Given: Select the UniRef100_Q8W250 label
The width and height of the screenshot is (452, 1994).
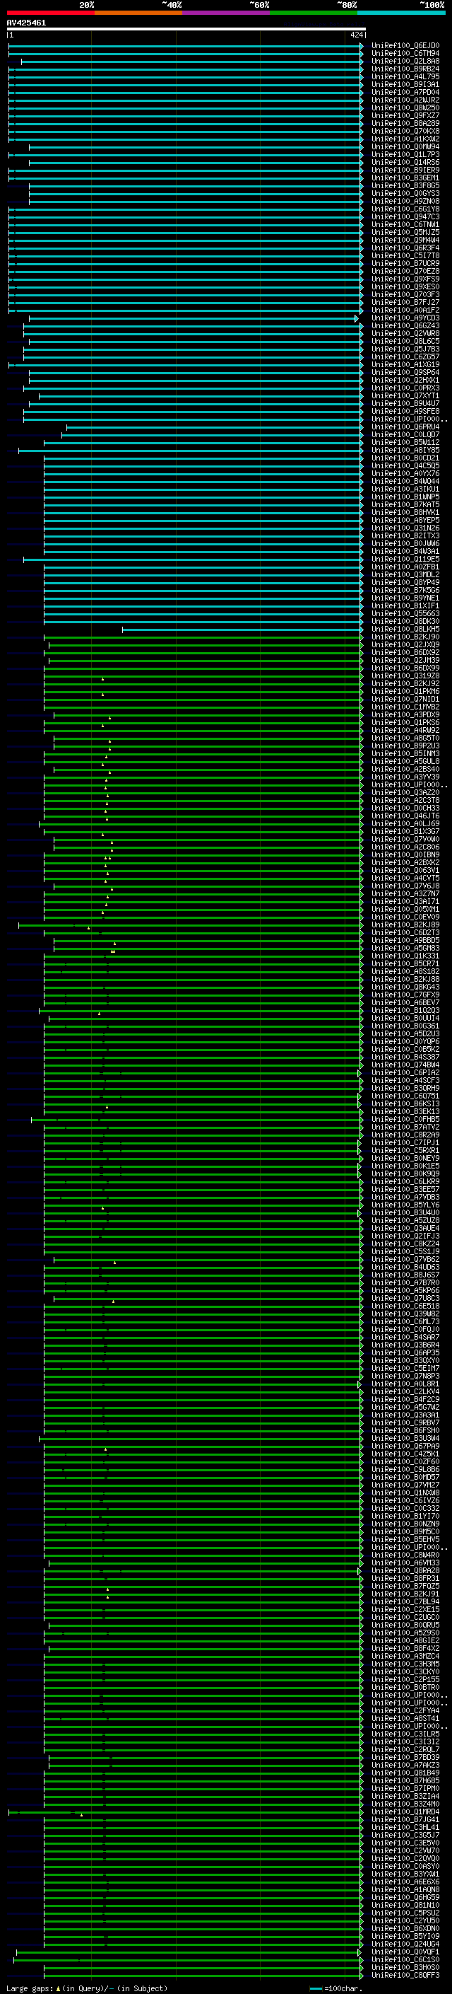Looking at the screenshot, I should click(x=405, y=108).
